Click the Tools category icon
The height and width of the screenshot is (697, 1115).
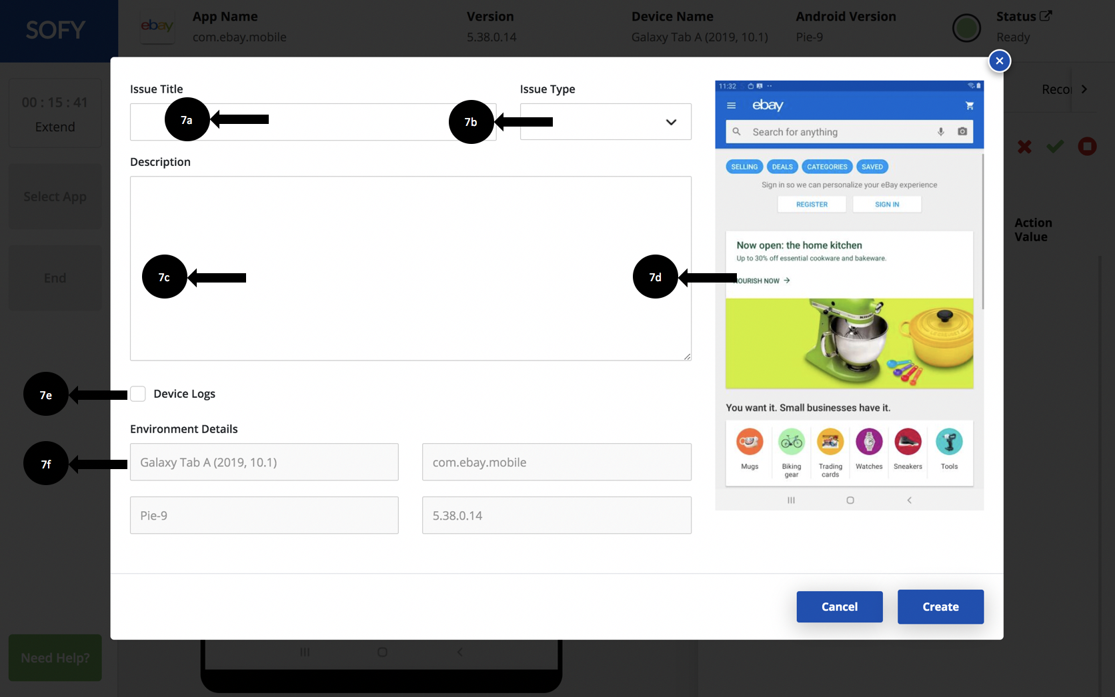pyautogui.click(x=949, y=442)
